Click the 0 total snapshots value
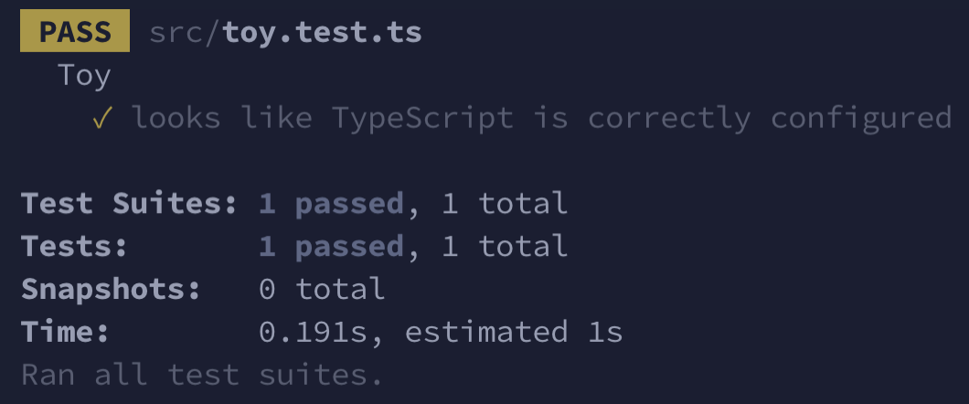This screenshot has width=969, height=404. [322, 289]
